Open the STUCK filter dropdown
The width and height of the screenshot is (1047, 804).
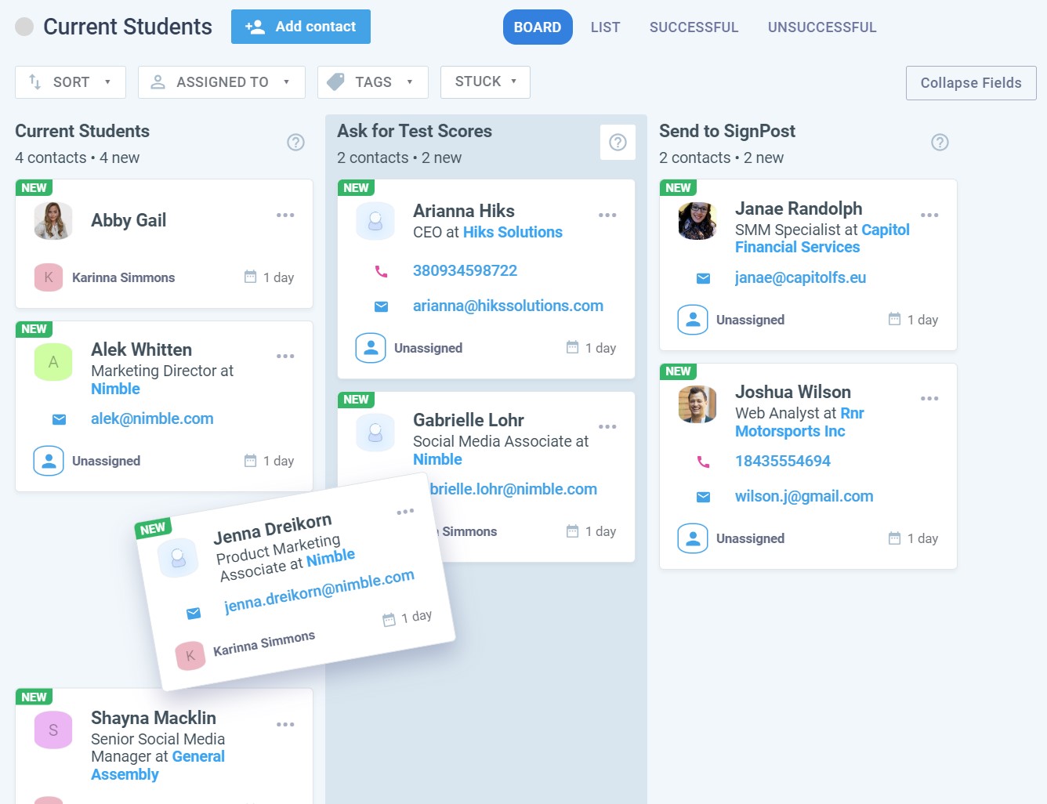click(x=485, y=81)
